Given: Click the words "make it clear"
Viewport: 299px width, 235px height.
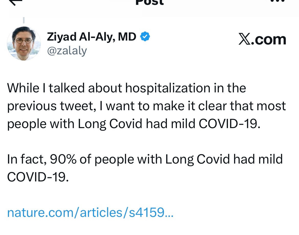Looking at the screenshot, I should (189, 106).
